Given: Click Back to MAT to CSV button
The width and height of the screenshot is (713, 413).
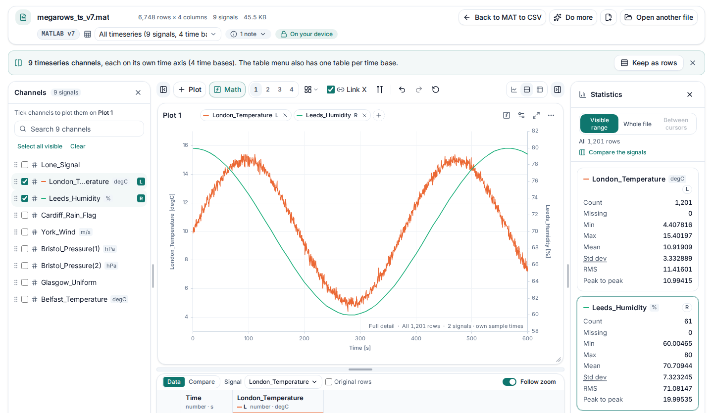Looking at the screenshot, I should 502,17.
